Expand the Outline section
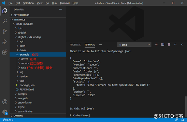Screen dimensions: 187x122 [38, 116]
